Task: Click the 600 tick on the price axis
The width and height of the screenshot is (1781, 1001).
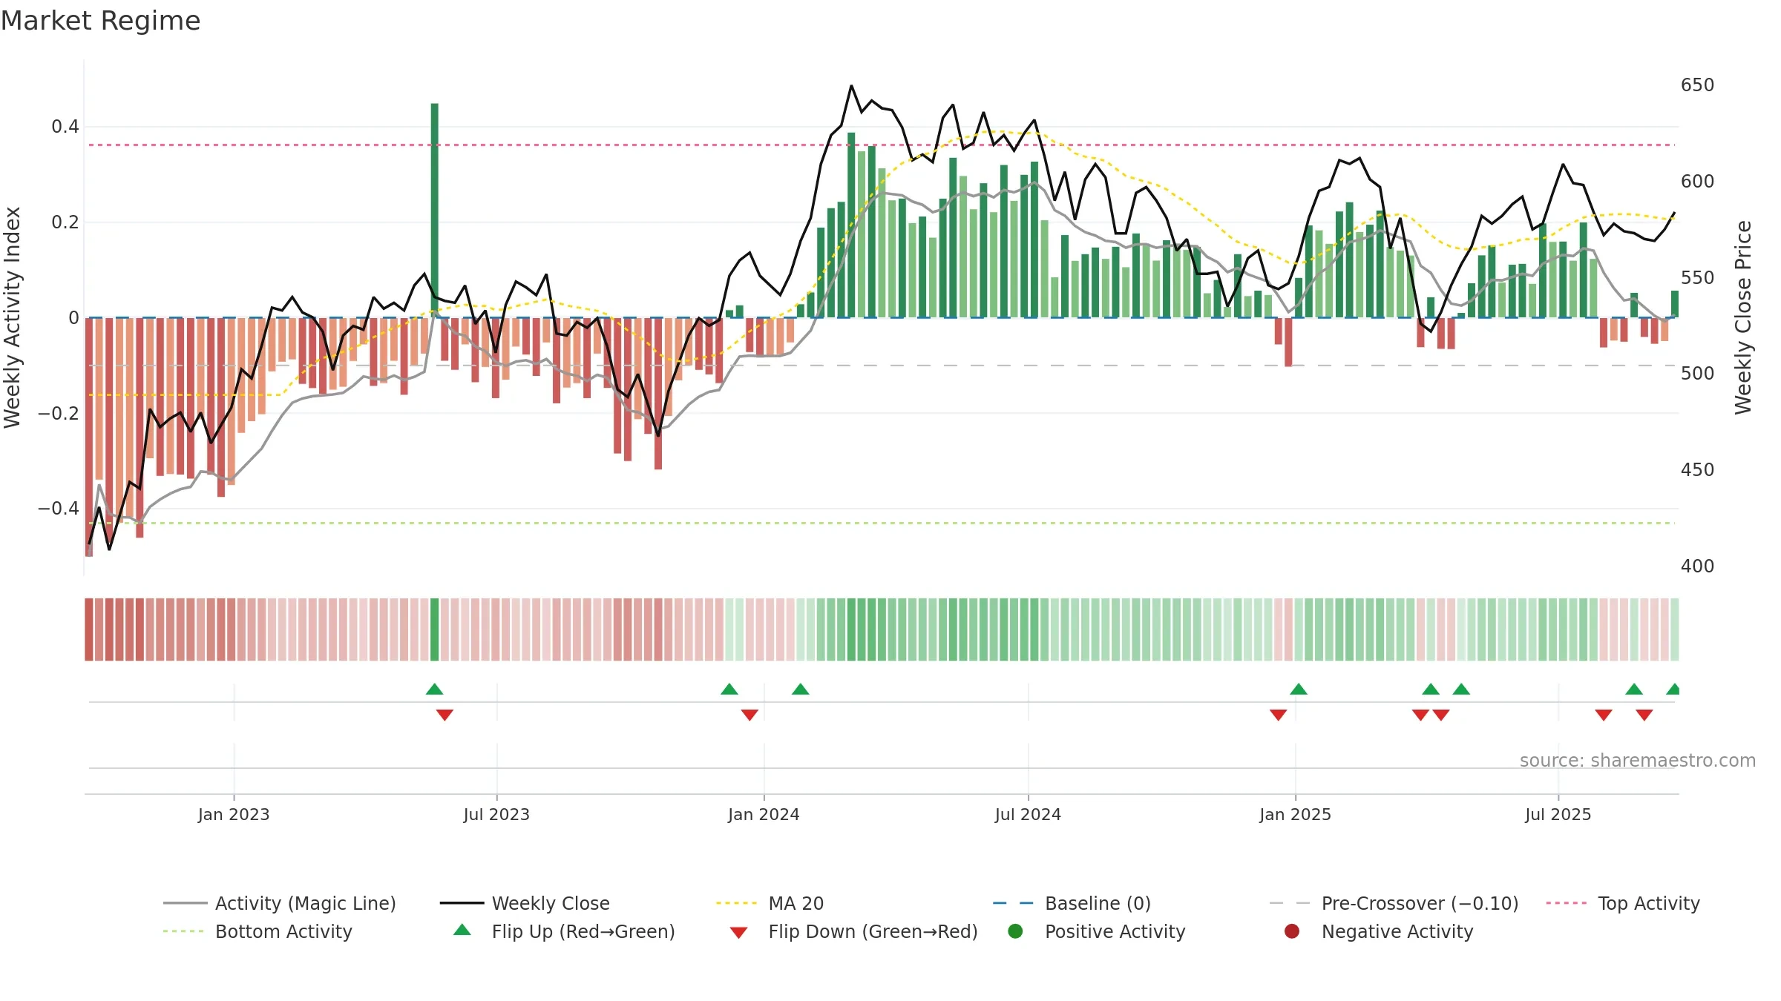Action: click(1698, 182)
